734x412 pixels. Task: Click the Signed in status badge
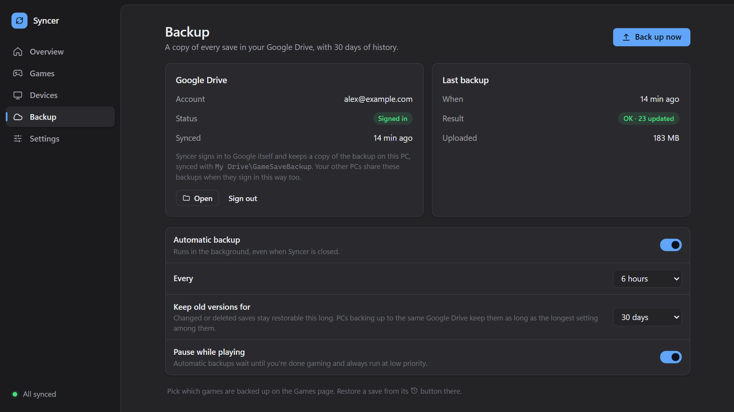pos(393,119)
